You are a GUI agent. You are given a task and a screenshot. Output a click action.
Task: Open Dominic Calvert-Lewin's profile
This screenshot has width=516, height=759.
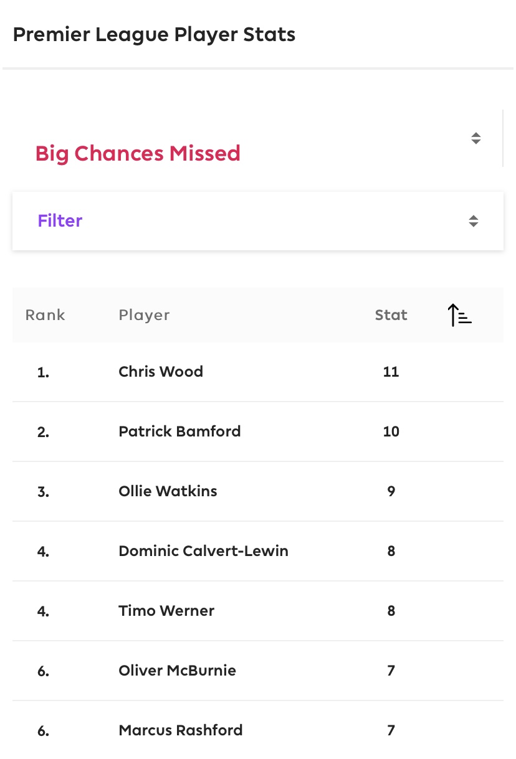pos(203,551)
